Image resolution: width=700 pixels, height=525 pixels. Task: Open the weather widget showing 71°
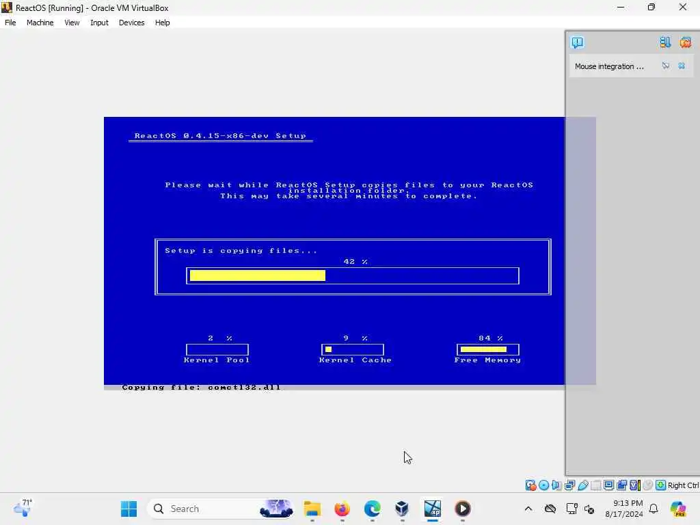pyautogui.click(x=23, y=508)
